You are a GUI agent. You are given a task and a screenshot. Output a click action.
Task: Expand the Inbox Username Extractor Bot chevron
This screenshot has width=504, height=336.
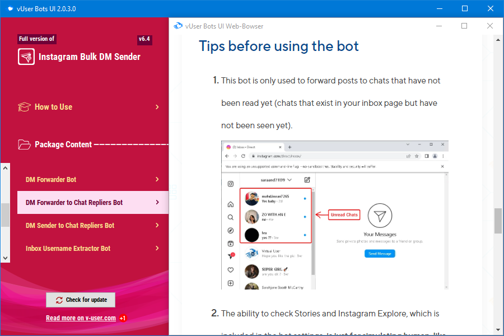click(x=157, y=248)
